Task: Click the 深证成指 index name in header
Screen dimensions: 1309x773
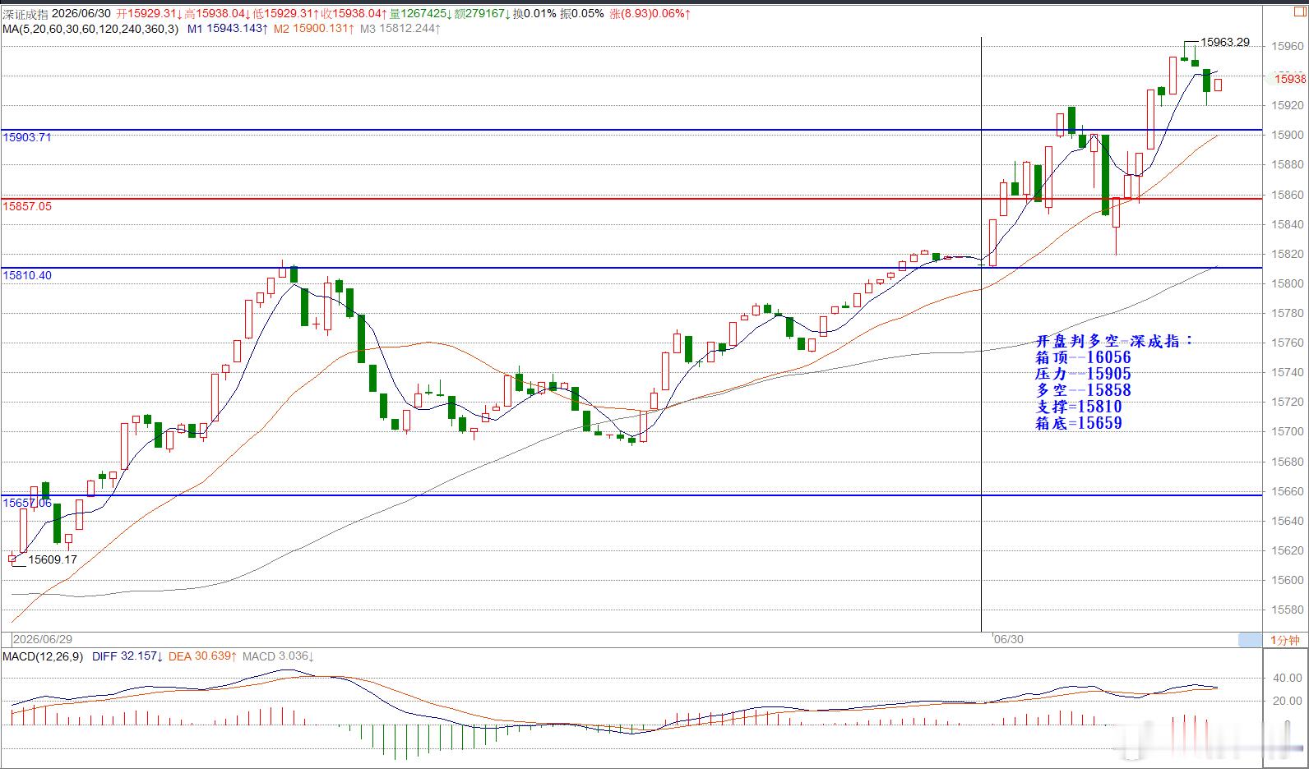Action: coord(25,14)
